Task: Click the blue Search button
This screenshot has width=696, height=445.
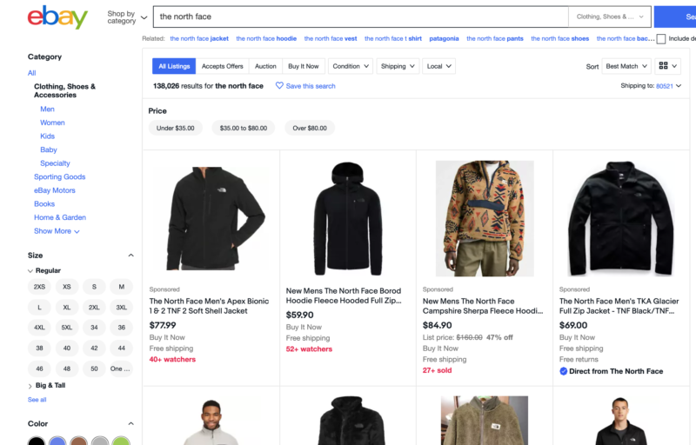Action: pos(675,17)
